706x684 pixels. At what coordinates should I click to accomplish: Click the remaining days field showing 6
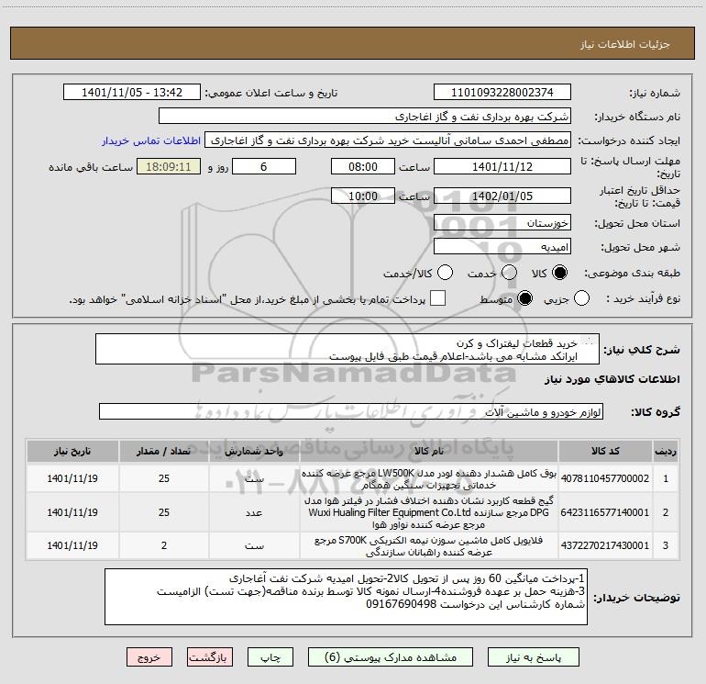(264, 167)
